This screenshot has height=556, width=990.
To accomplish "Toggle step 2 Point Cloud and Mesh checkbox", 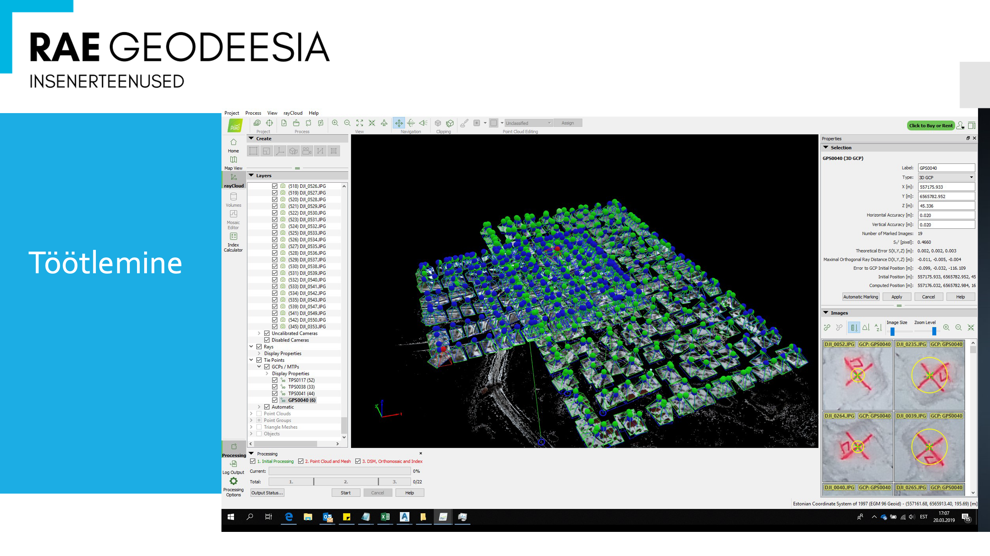I will 301,461.
